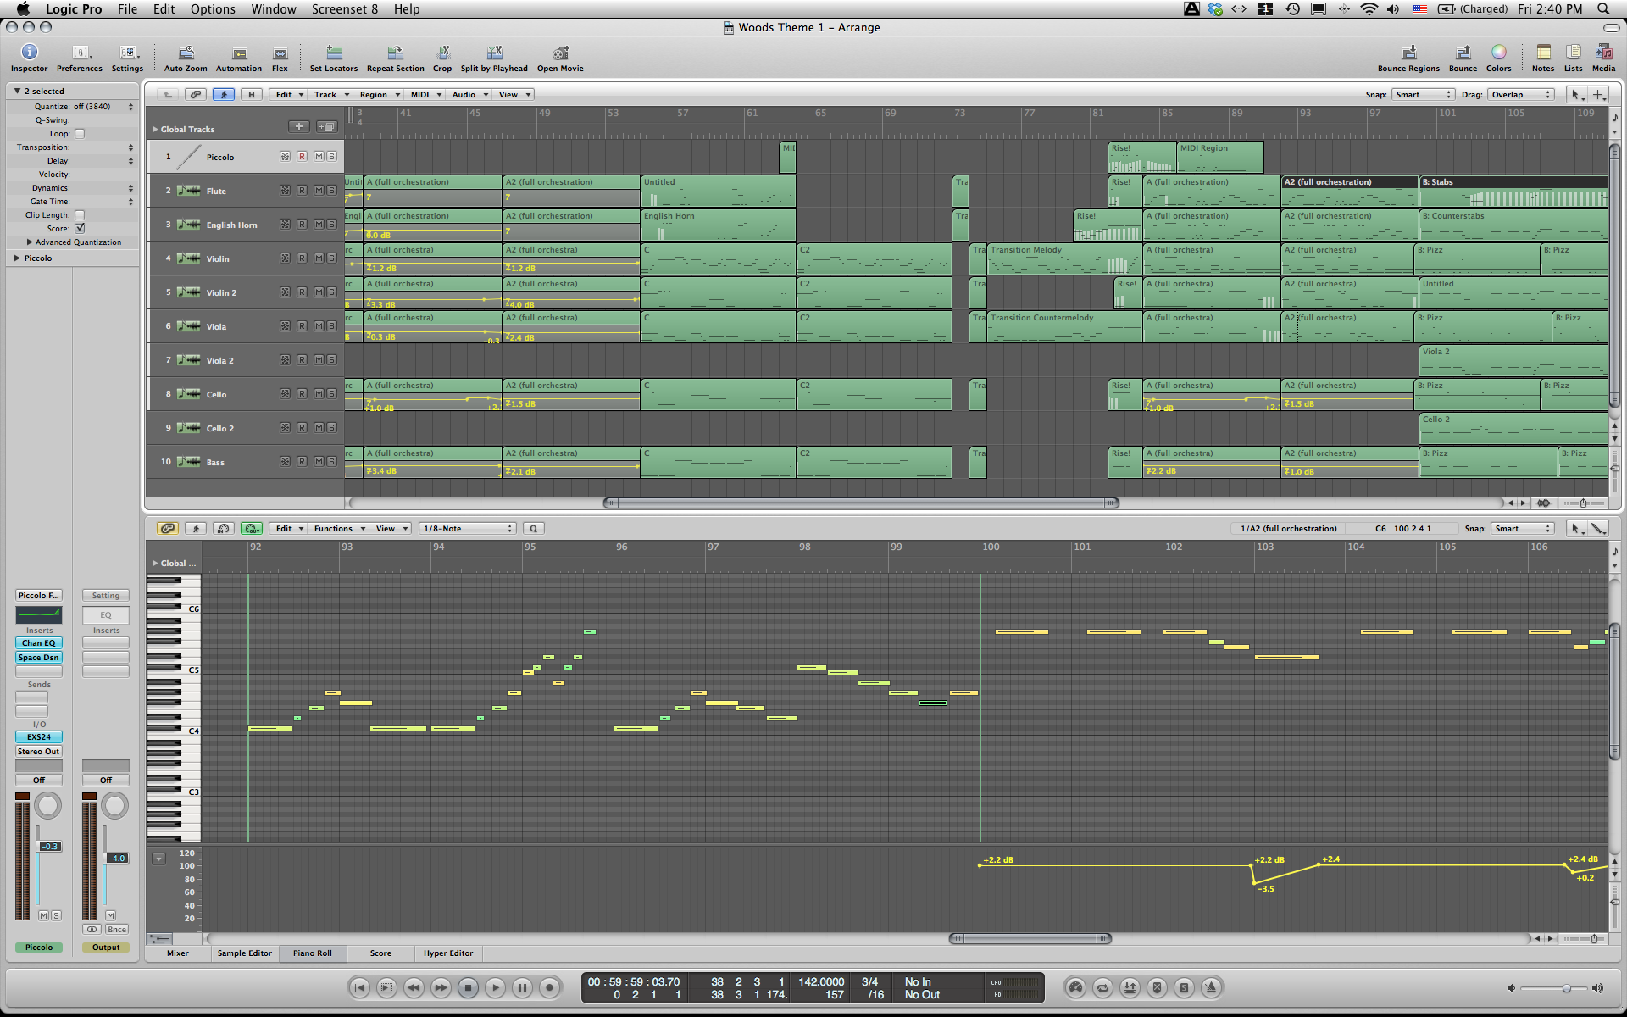Screen dimensions: 1627x1017
Task: Toggle the Loop checkbox in inspector
Action: click(x=80, y=134)
